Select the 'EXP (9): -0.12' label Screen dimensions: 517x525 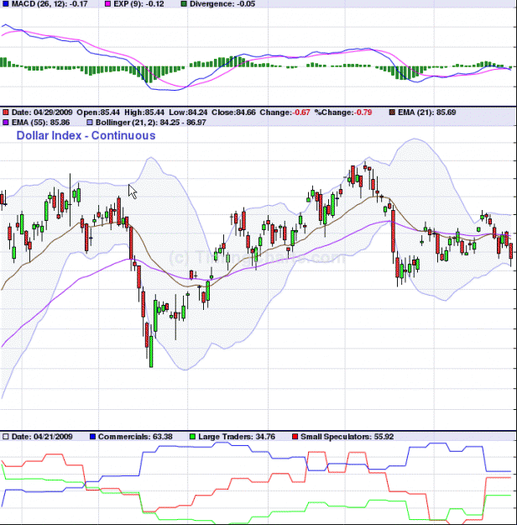pos(138,4)
